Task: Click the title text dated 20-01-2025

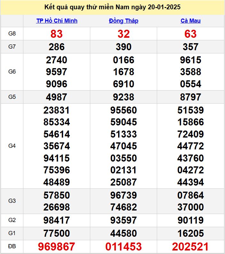Action: click(x=112, y=7)
